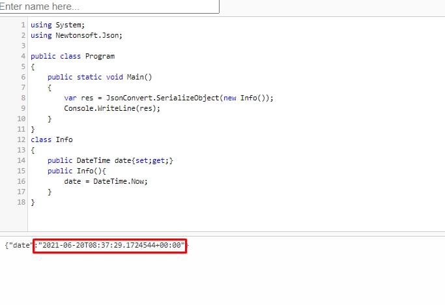Click 'JsonConvert.SerializeObject' in line 8

[163, 98]
